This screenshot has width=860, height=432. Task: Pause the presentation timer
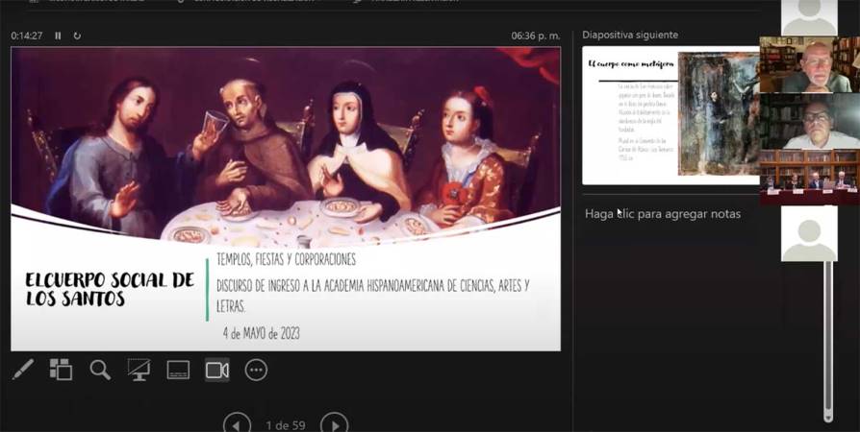coord(58,36)
